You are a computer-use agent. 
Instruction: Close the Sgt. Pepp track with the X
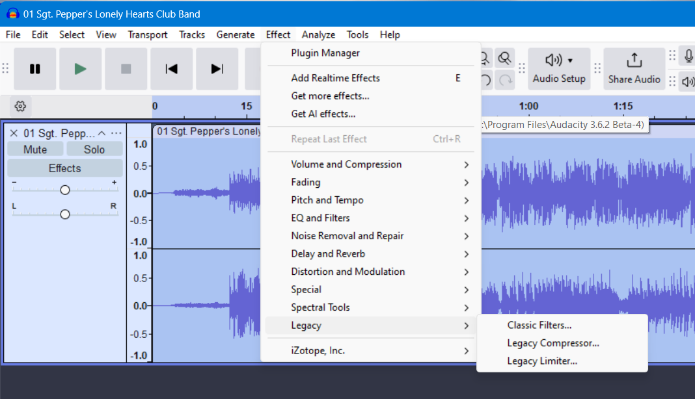tap(14, 133)
